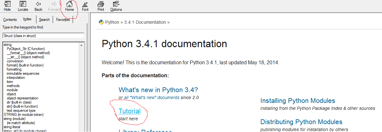Click the Forward arrow toolbar button

[x=54, y=6]
